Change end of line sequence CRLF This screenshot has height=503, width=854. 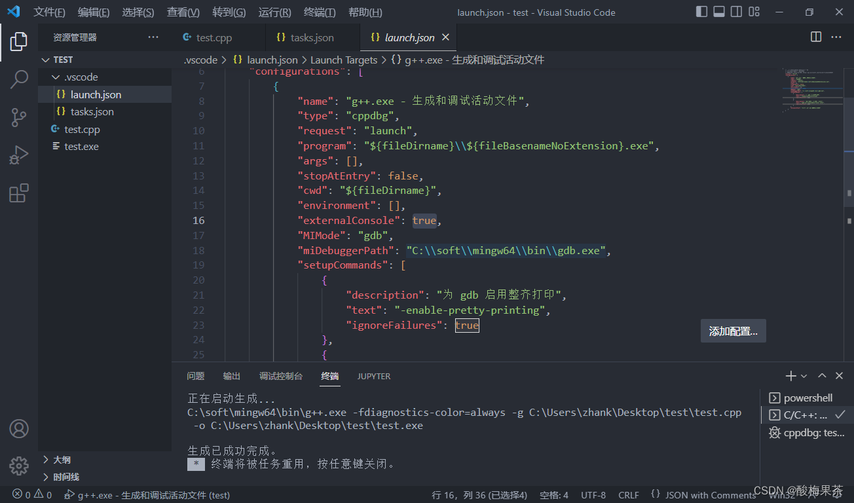click(629, 495)
